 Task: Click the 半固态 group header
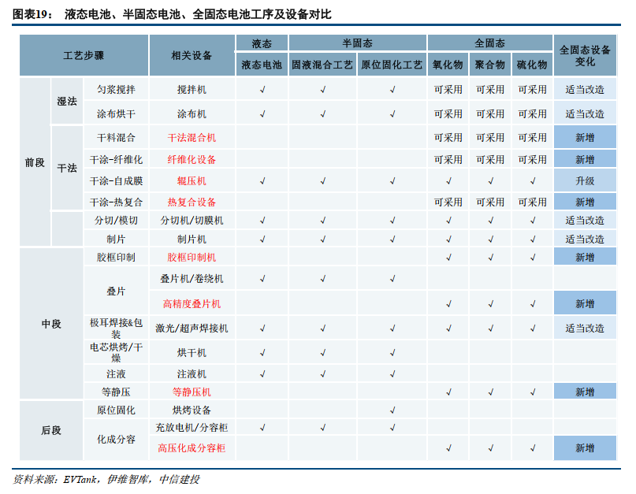[x=357, y=43]
